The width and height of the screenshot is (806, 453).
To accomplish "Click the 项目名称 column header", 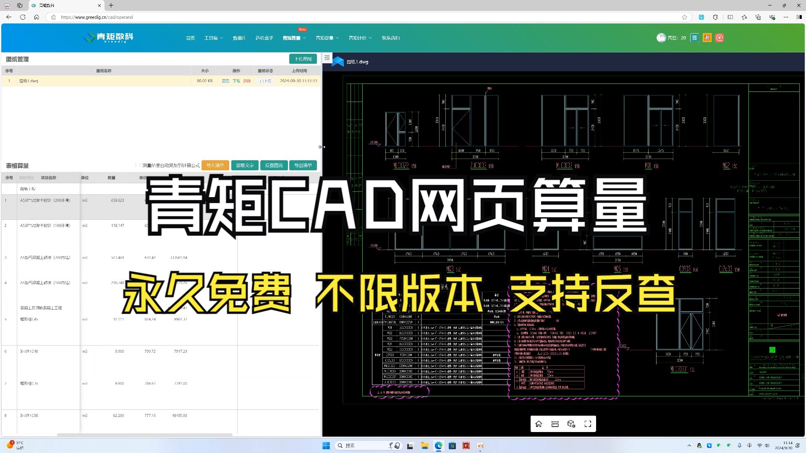I will [x=48, y=178].
